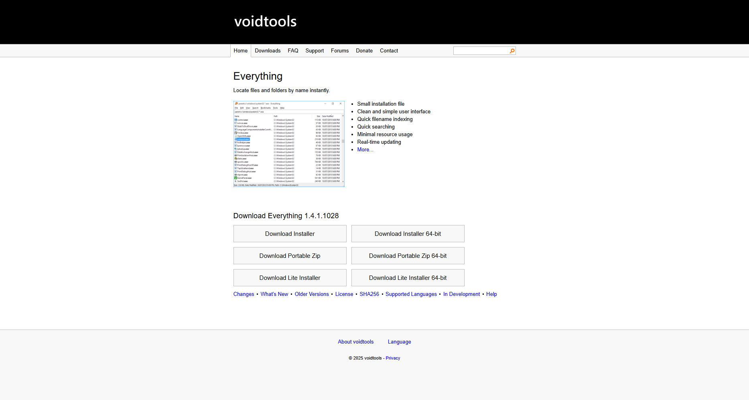Image resolution: width=749 pixels, height=400 pixels.
Task: Open the Contact page
Action: (x=389, y=51)
